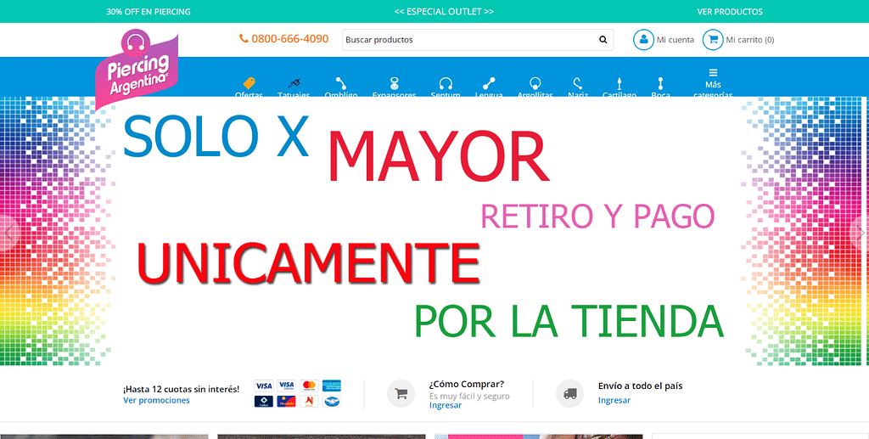Show the previous banner slide
The height and width of the screenshot is (439, 869).
pos(8,231)
